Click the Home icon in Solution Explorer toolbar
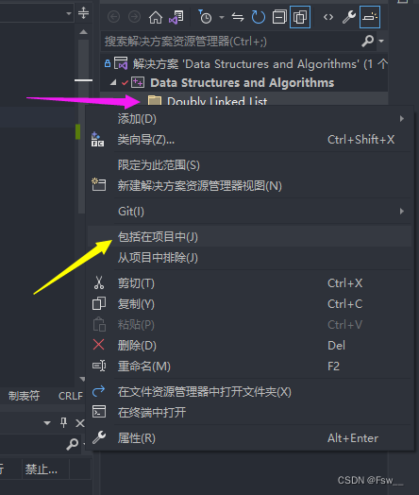Screen dimensions: 419x495 point(156,17)
